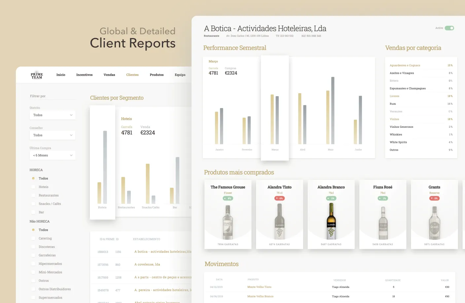Open the Produtos menu item
Image resolution: width=465 pixels, height=303 pixels.
(157, 75)
